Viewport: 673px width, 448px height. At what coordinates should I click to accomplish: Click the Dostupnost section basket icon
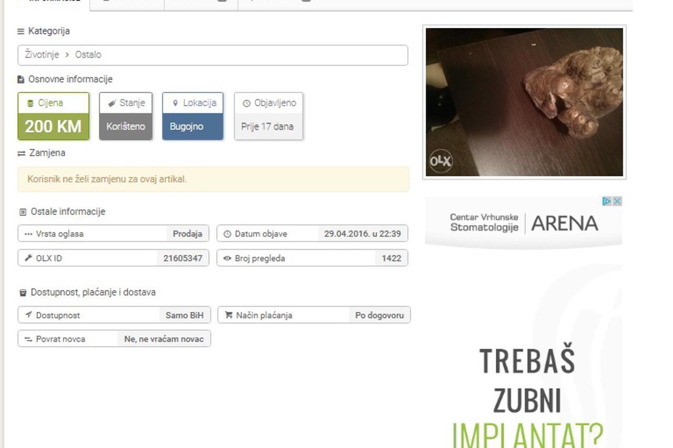point(23,292)
